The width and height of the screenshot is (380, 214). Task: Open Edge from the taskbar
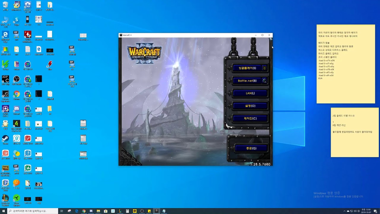click(77, 211)
